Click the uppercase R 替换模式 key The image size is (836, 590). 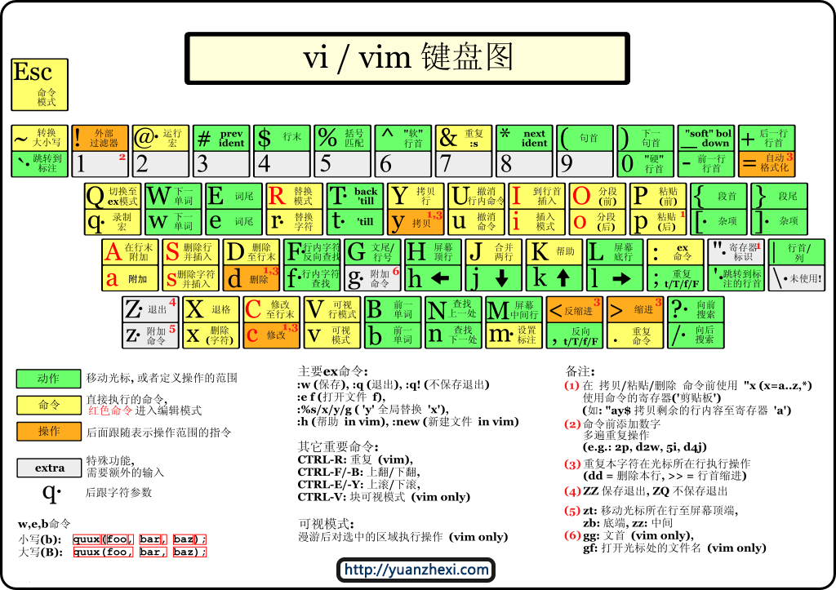coord(294,197)
